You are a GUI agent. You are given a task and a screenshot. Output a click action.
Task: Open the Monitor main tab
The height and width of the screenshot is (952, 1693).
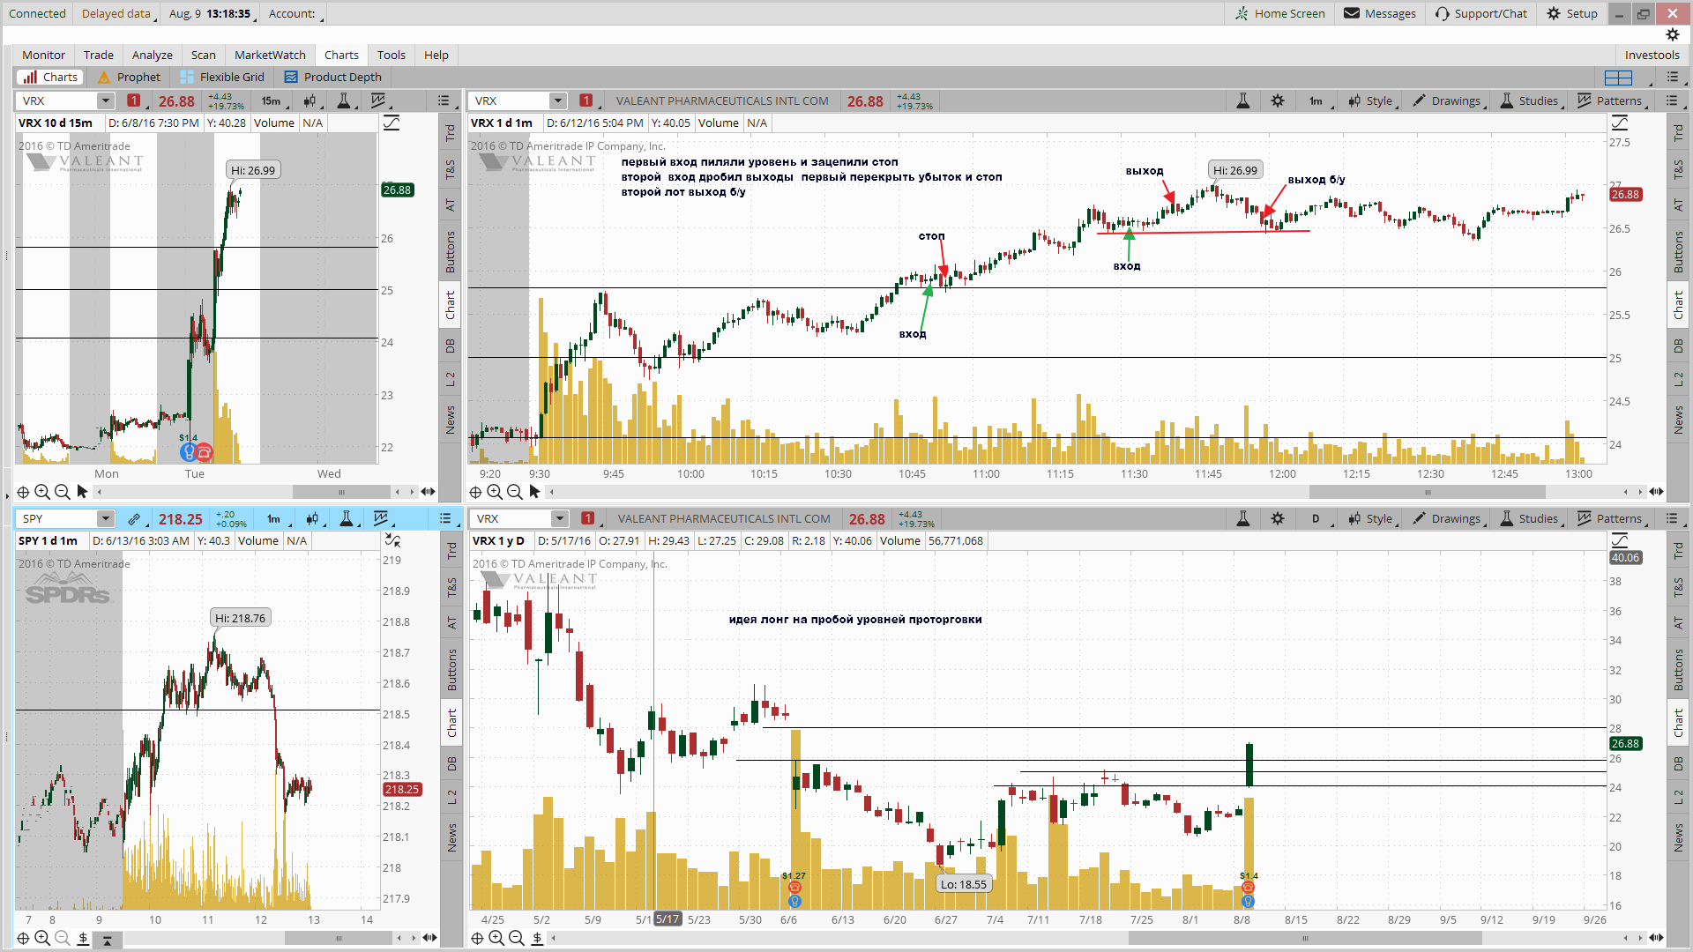(x=43, y=55)
